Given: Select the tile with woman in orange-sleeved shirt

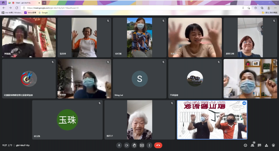Looking at the screenshot, I should (84, 37).
